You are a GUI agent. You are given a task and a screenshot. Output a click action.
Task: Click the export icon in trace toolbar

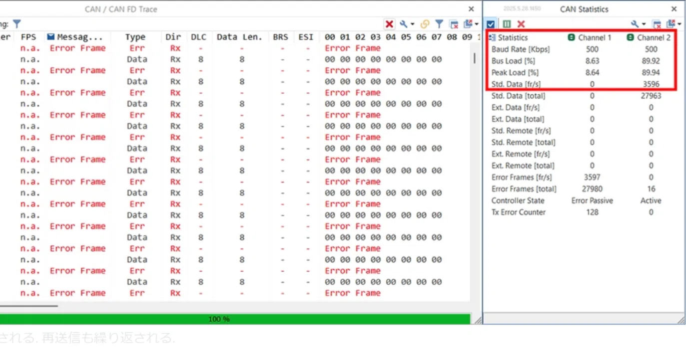(468, 24)
